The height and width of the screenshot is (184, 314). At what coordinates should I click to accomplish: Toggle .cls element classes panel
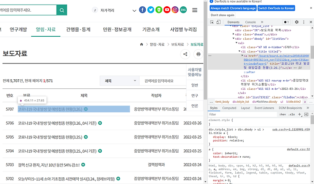292,114
